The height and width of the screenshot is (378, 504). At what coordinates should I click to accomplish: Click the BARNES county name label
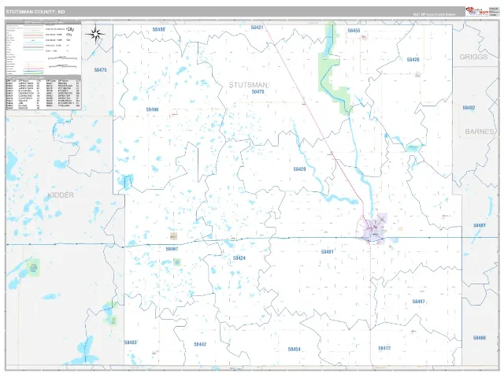[480, 132]
